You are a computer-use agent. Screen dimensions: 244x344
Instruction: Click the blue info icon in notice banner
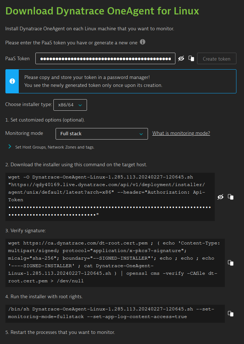pyautogui.click(x=12, y=81)
